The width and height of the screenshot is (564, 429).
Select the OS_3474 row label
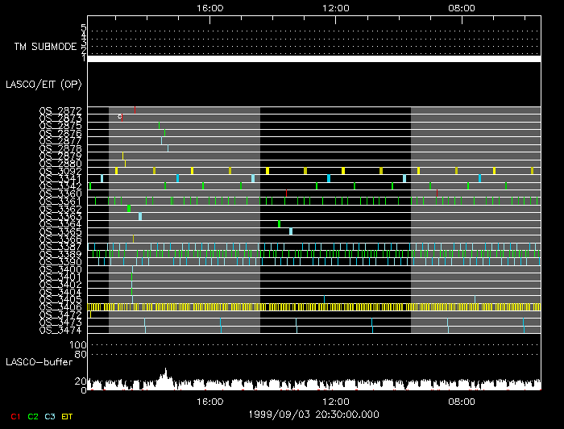[60, 330]
